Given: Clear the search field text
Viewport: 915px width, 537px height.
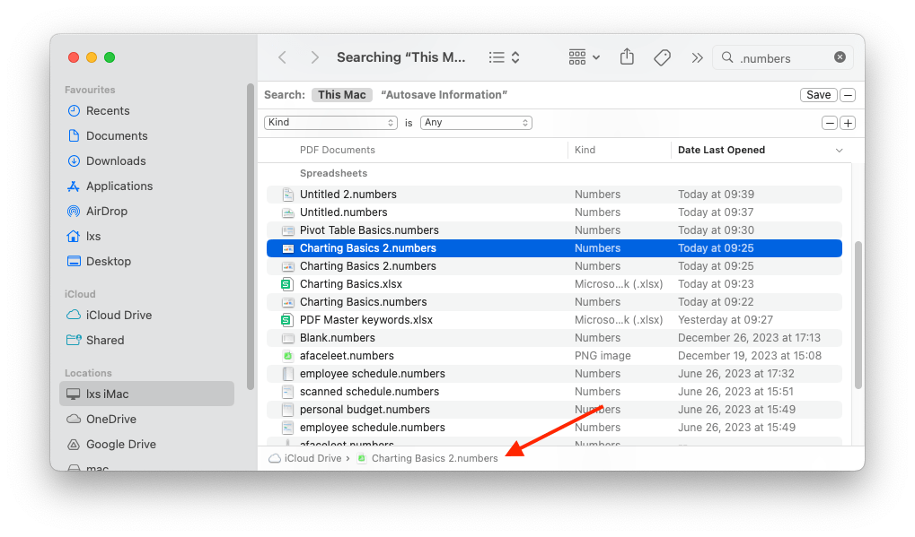Looking at the screenshot, I should (840, 57).
